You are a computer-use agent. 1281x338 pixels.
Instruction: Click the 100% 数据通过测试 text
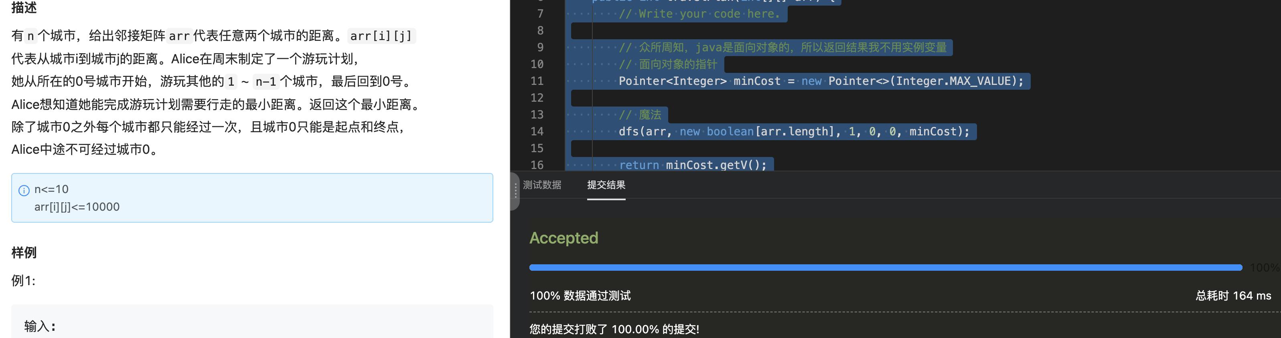(x=580, y=296)
